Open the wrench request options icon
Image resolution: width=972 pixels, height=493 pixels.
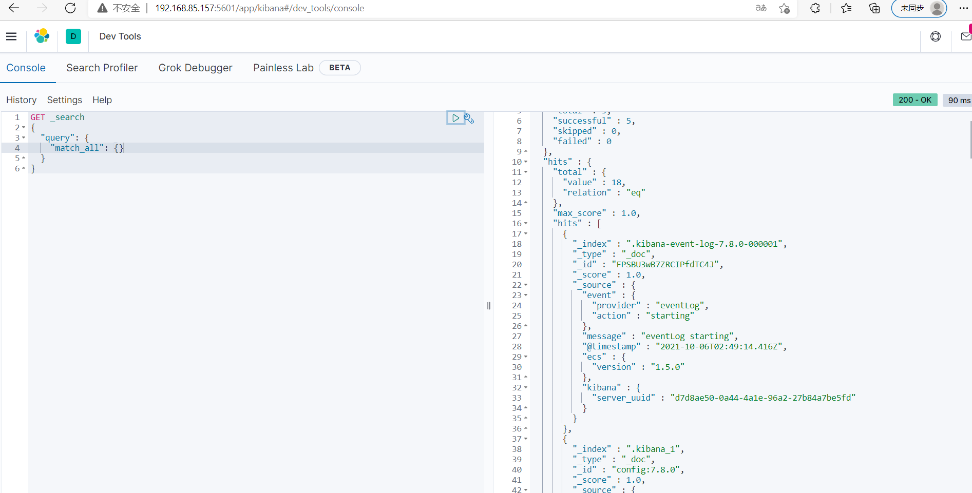(x=469, y=119)
